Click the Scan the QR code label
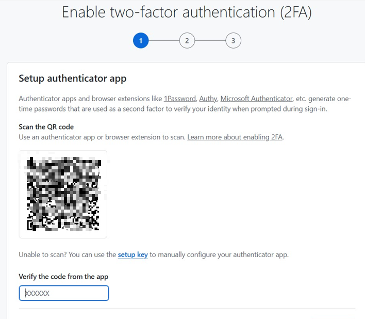365x319 pixels. 46,127
